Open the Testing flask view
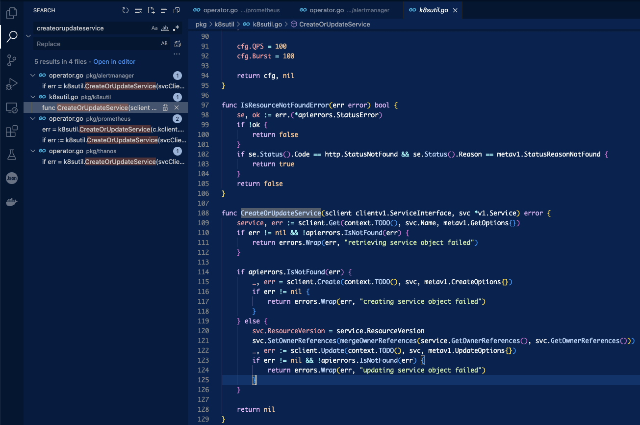Viewport: 640px width, 425px height. (x=11, y=155)
